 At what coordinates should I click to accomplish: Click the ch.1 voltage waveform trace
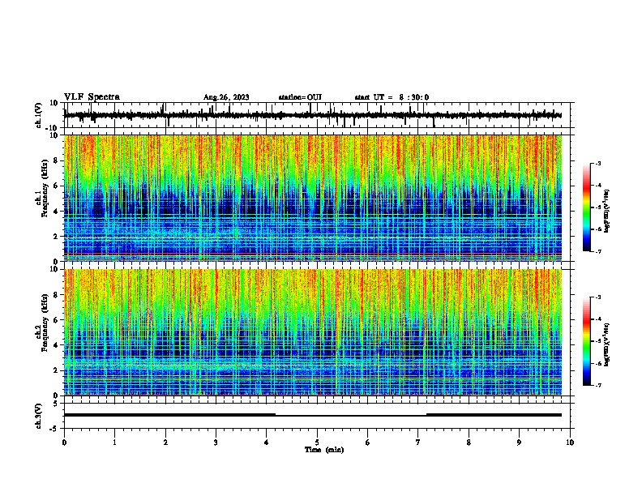click(x=313, y=115)
